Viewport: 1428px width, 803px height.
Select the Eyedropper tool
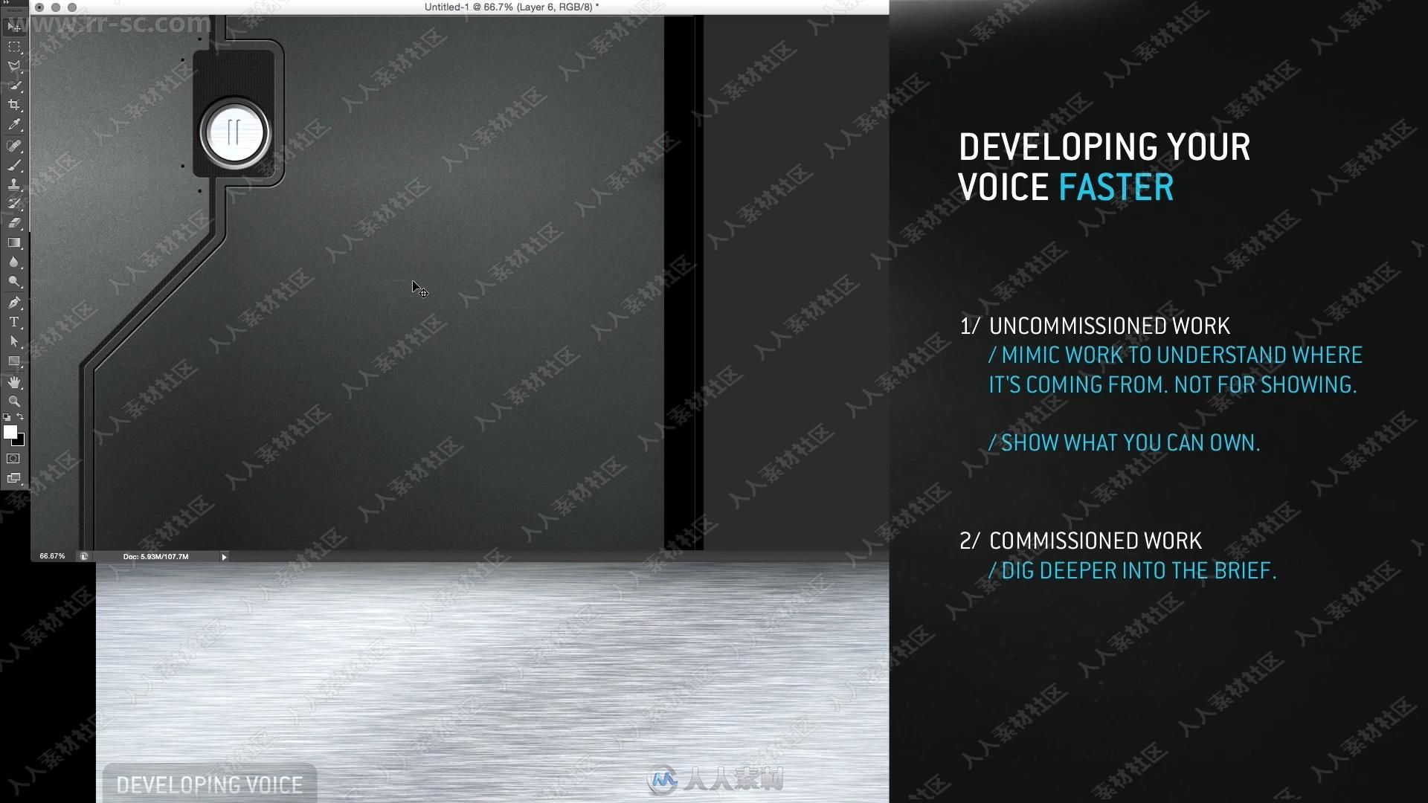click(x=13, y=126)
